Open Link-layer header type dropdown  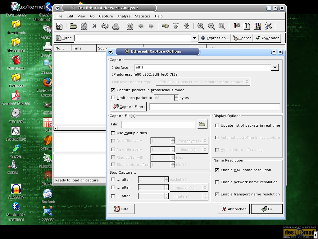tap(203, 82)
